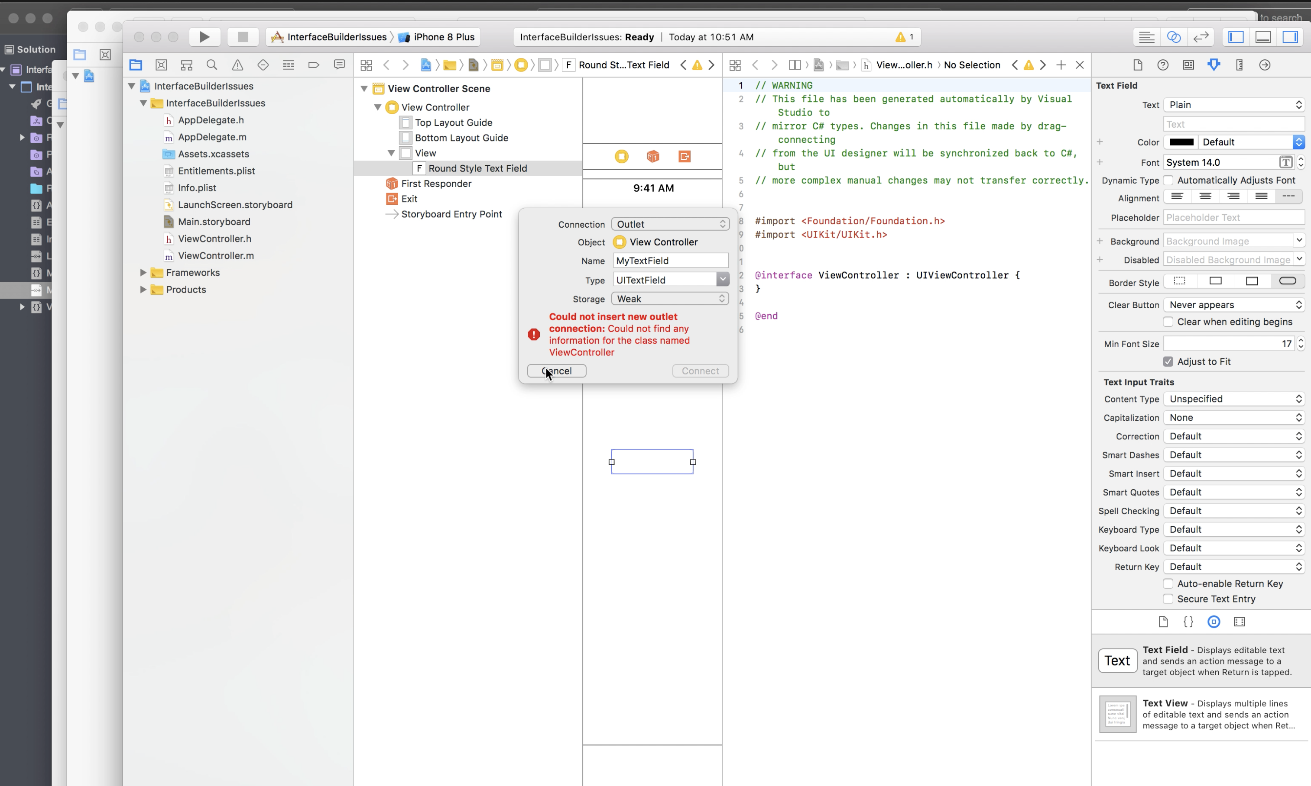The image size is (1311, 786).
Task: Select the Attributes inspector icon
Action: (x=1214, y=64)
